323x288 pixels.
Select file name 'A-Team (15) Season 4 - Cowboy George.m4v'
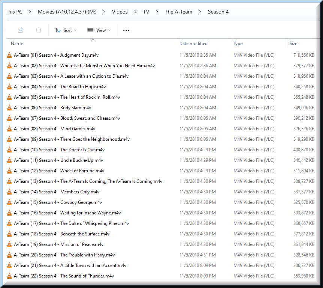(x=58, y=202)
